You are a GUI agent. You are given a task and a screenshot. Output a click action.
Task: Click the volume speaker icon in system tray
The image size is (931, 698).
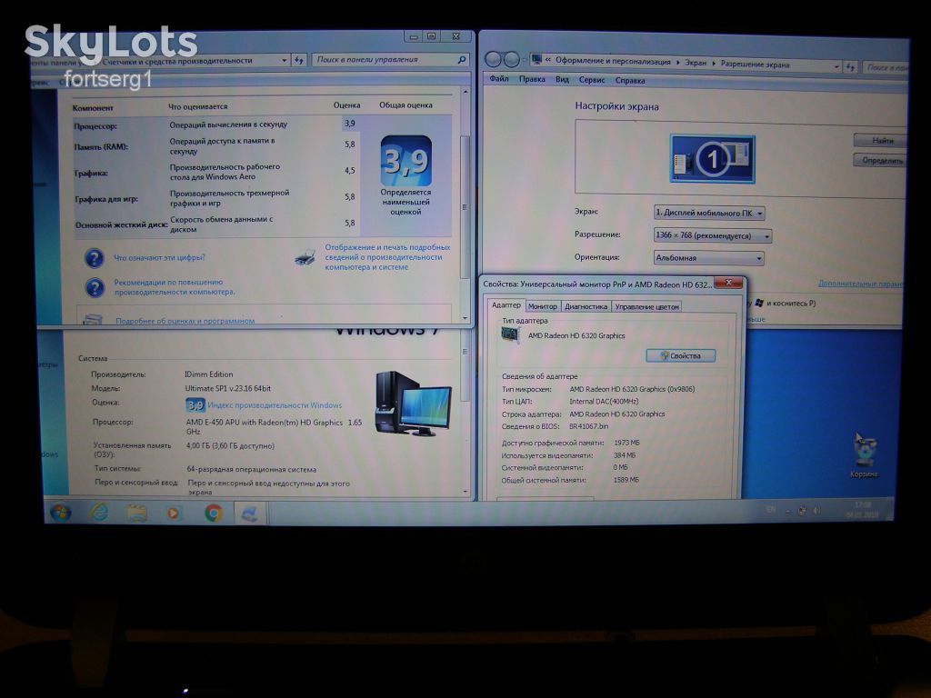pos(817,511)
